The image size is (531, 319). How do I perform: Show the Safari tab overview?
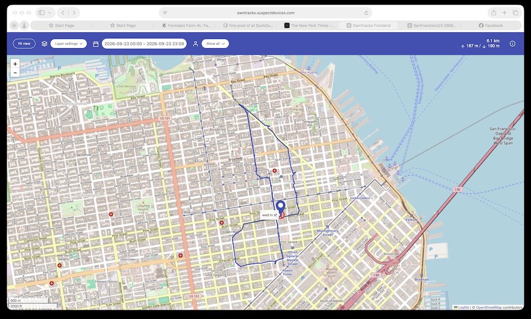pos(515,13)
